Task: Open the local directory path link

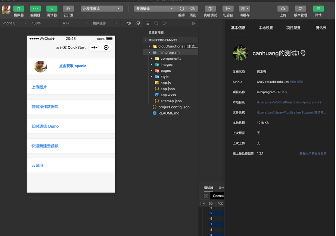Action: click(289, 102)
